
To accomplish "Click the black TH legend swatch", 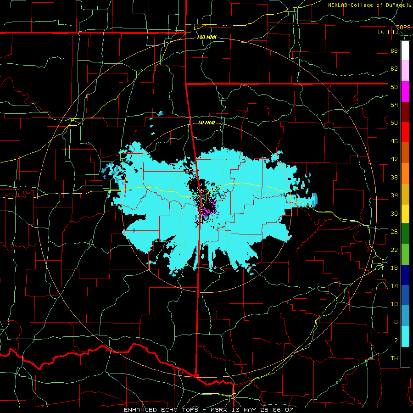I will point(405,357).
